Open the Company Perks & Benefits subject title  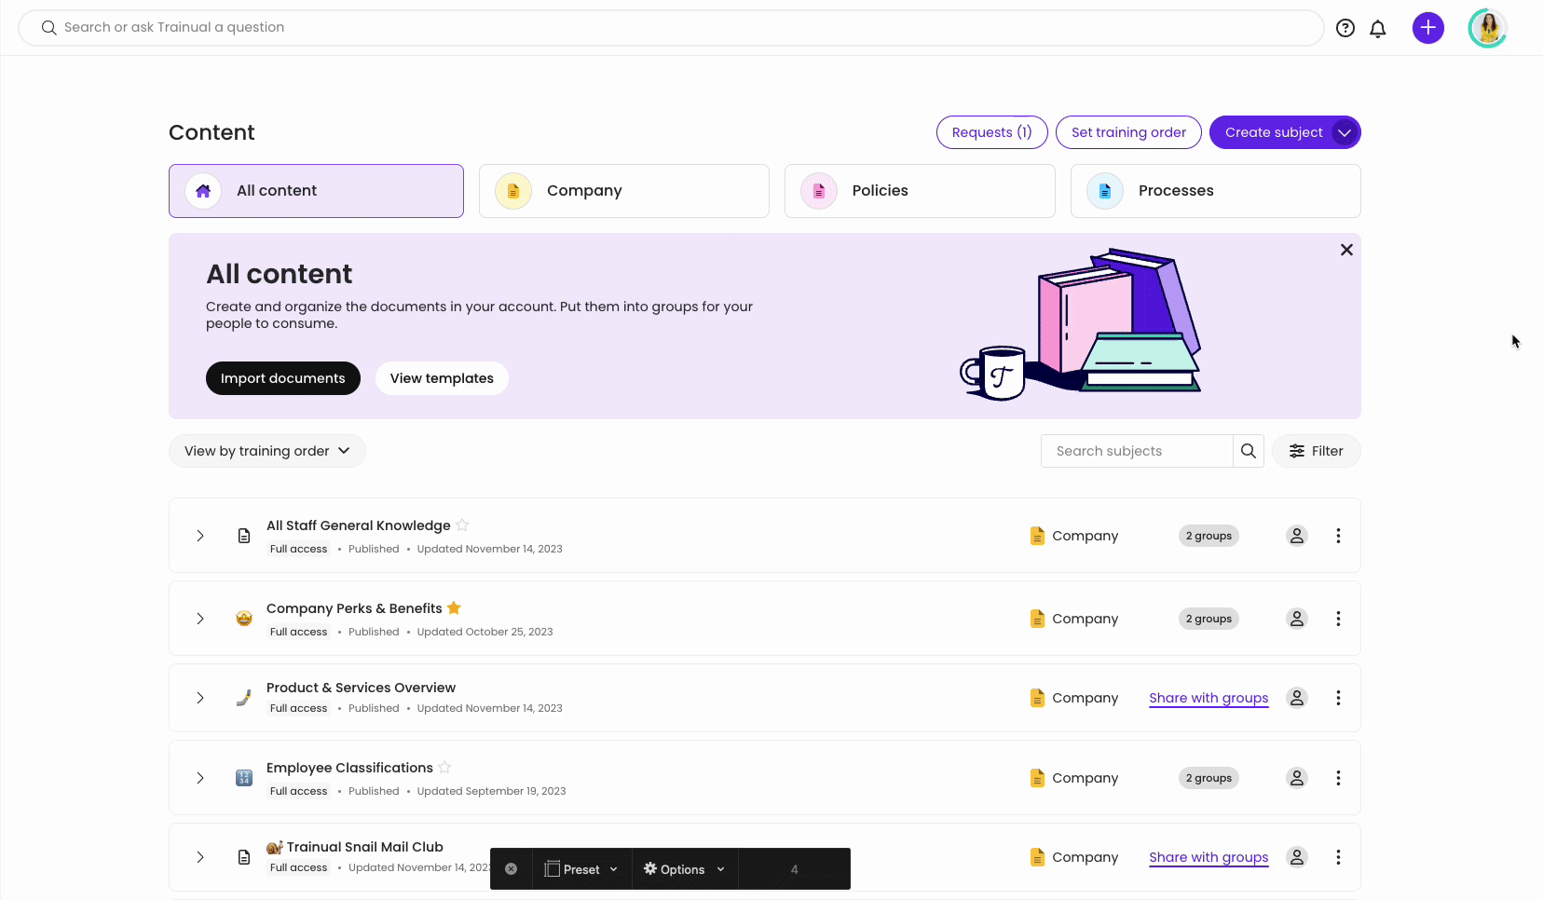click(x=354, y=608)
